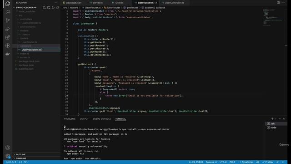
Task: Click New File icon in Explorer header
Action: (44, 8)
